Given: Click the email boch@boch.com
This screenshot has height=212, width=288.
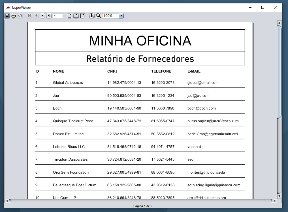Looking at the screenshot, I should click(x=202, y=108).
